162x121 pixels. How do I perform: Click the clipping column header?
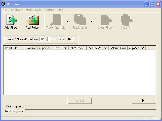tap(44, 48)
